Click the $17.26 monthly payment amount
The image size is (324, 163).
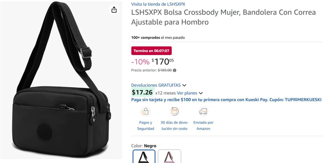(x=142, y=93)
